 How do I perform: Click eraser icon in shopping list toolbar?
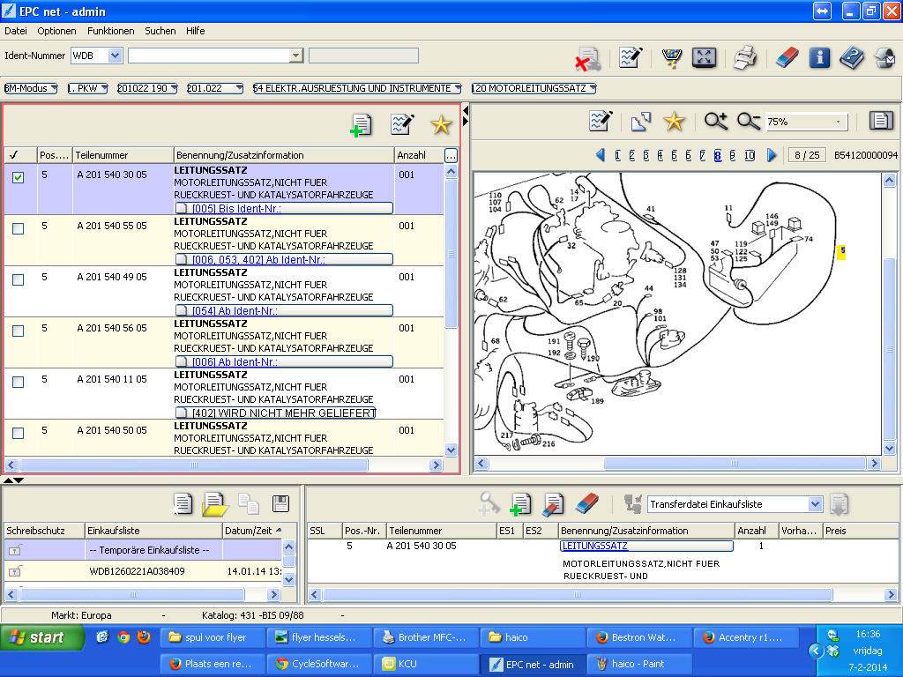click(x=586, y=503)
